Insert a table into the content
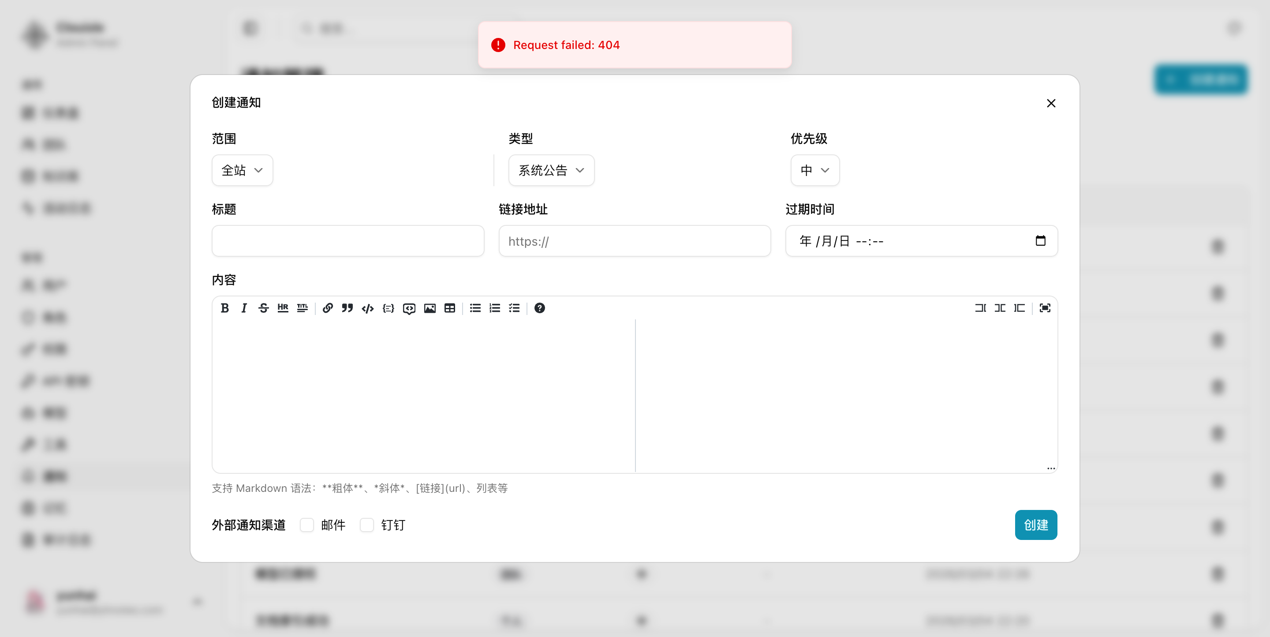The width and height of the screenshot is (1270, 637). click(450, 308)
